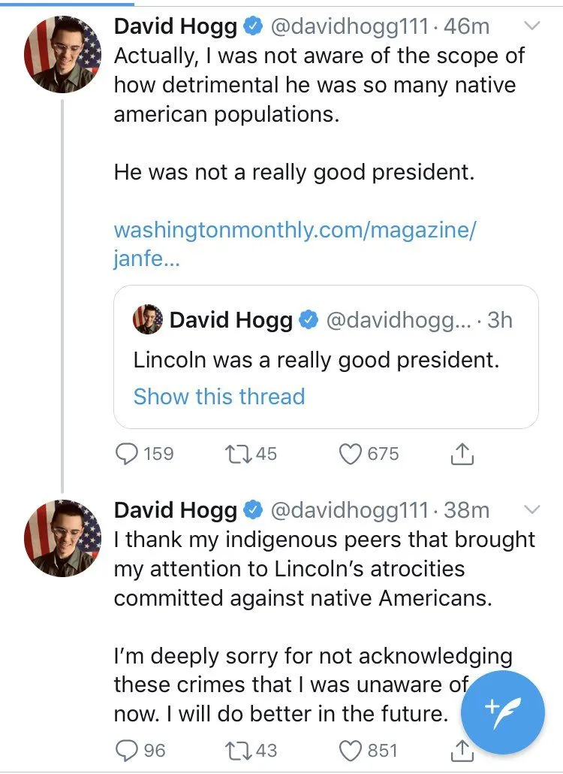This screenshot has width=563, height=774.
Task: Open David Hogg's top profile avatar
Action: [x=62, y=52]
